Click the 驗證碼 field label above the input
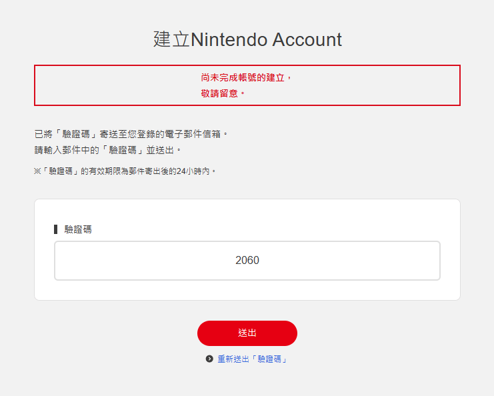This screenshot has width=494, height=396. point(78,229)
